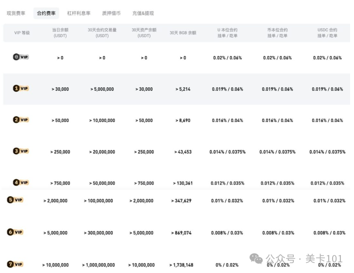Click the VIP 等级 column header
This screenshot has width=354, height=273.
pyautogui.click(x=22, y=33)
